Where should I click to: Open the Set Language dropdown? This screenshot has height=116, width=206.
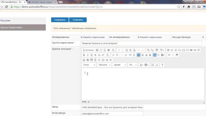(163, 55)
